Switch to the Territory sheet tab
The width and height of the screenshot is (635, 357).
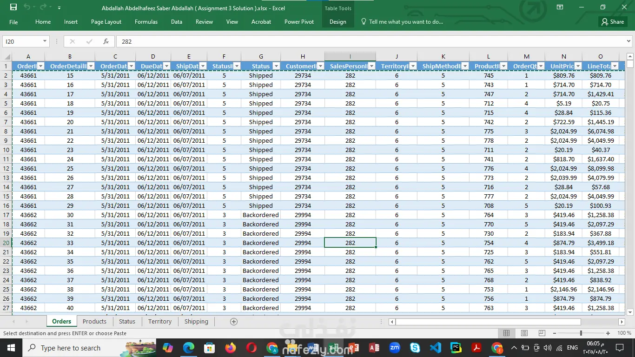pyautogui.click(x=160, y=322)
